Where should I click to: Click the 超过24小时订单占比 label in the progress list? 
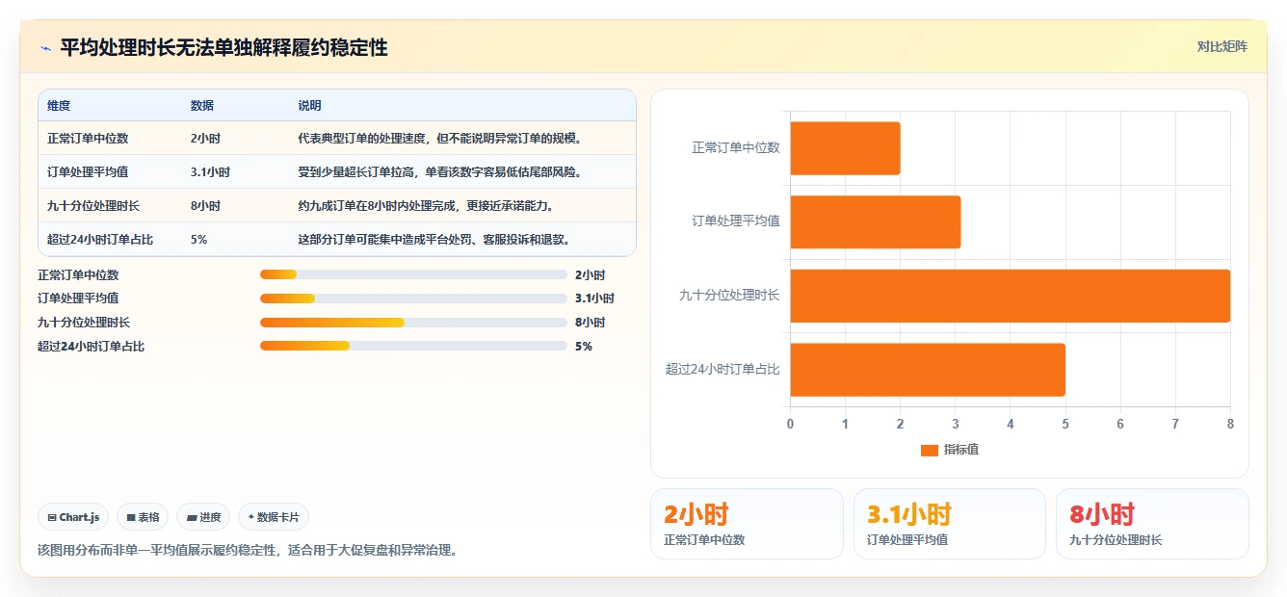[91, 347]
